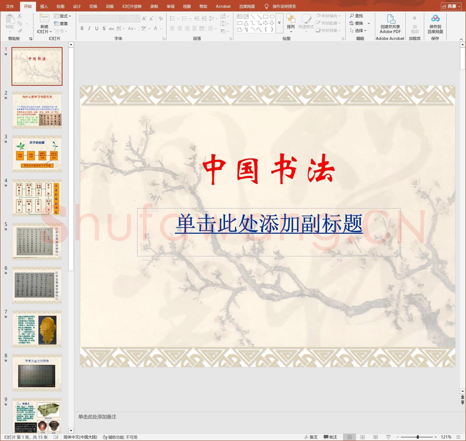Fit slide to current window icon
This screenshot has width=466, height=441.
pos(458,437)
